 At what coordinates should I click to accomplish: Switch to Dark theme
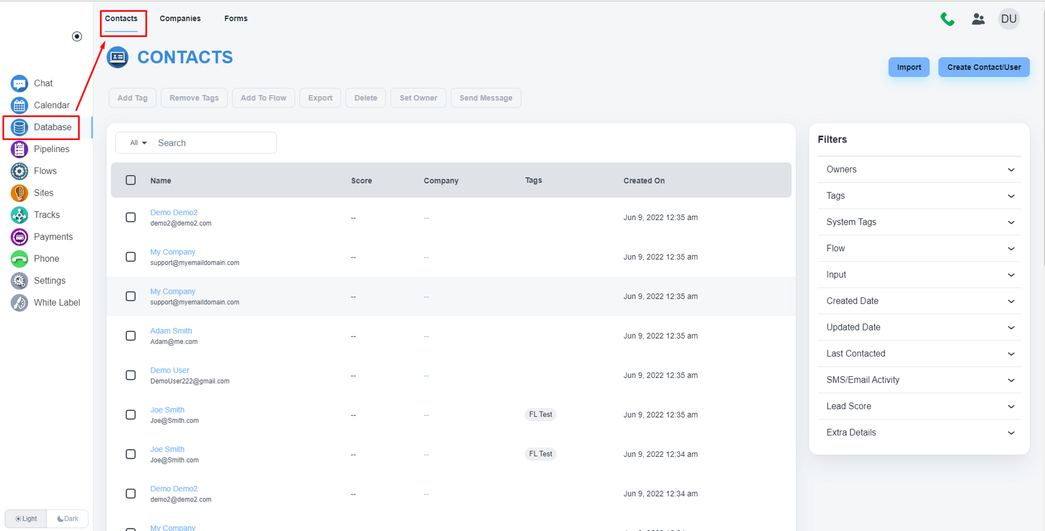point(68,519)
